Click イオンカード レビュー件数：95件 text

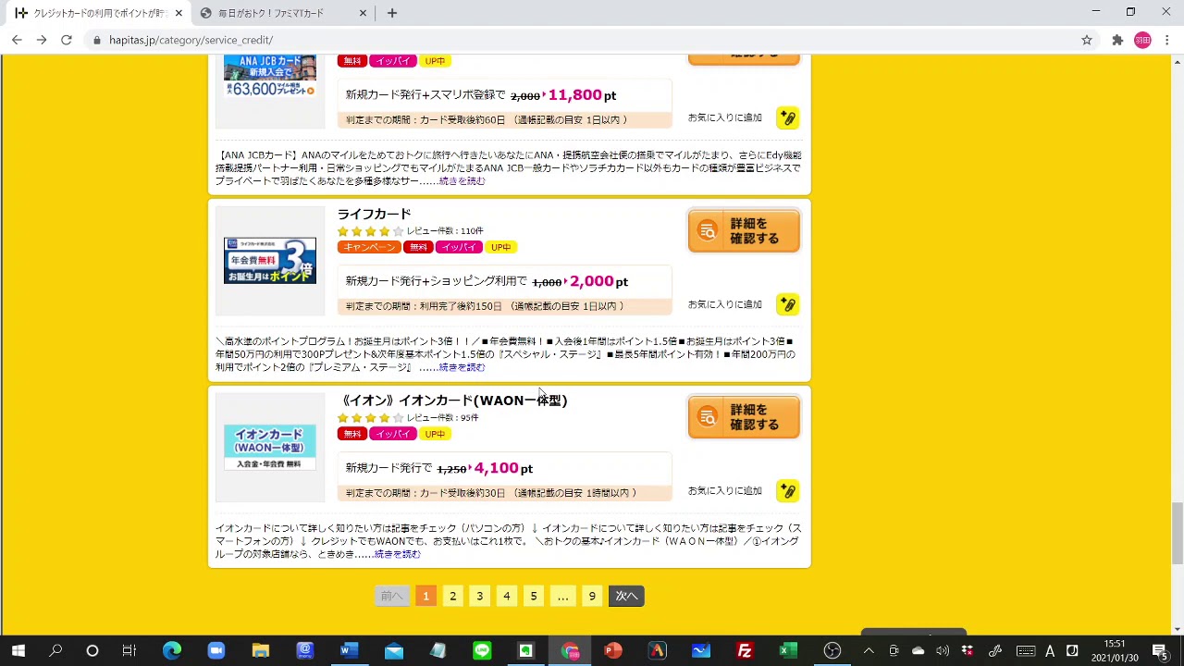443,418
